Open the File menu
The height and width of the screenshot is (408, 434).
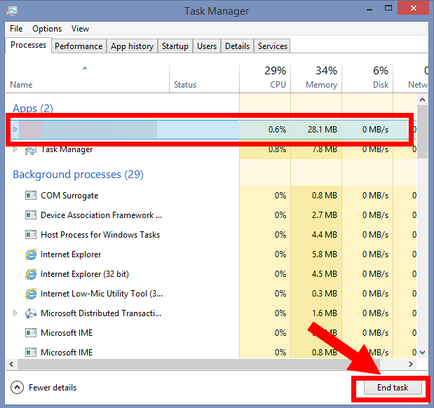(16, 29)
